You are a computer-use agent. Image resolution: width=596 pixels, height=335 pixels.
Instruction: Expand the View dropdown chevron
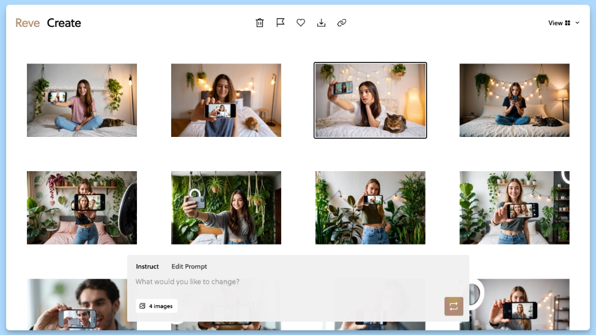tap(578, 23)
